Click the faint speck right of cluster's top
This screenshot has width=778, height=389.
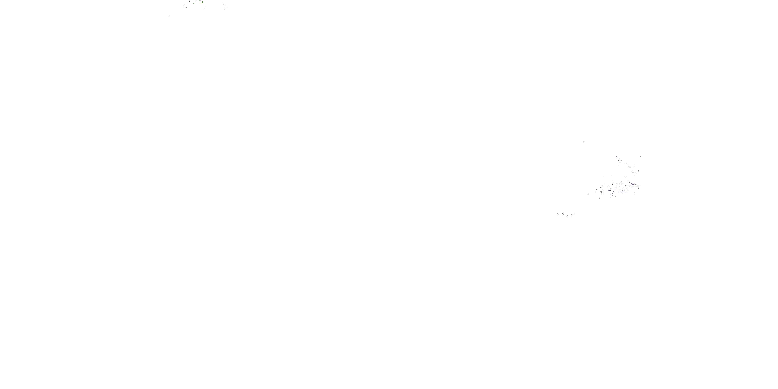pos(641,156)
